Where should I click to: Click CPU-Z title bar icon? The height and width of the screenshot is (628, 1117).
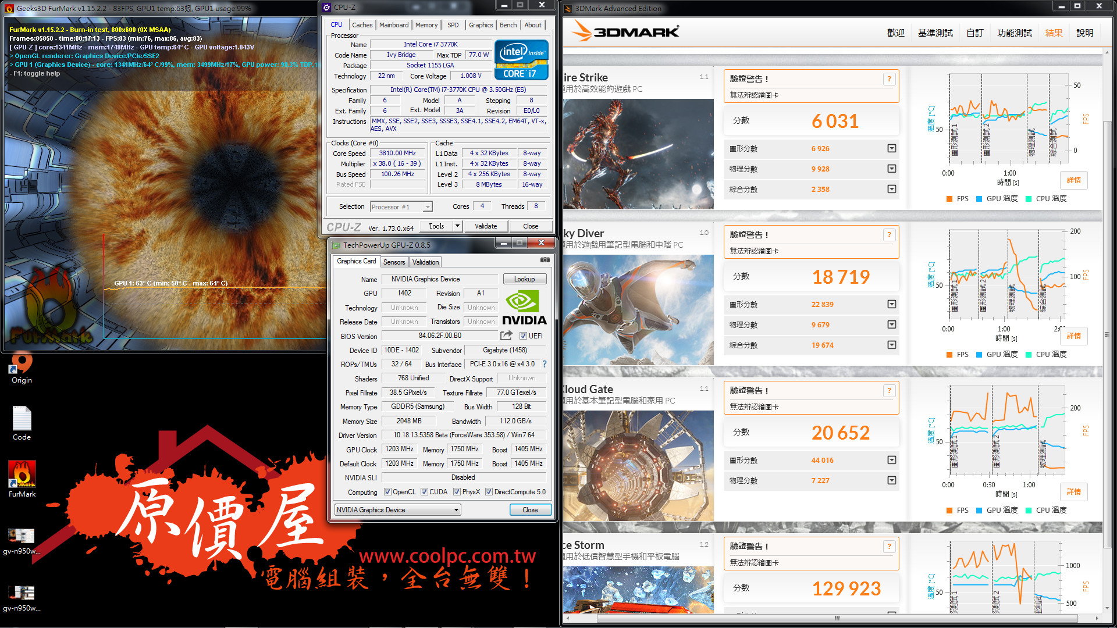[326, 8]
